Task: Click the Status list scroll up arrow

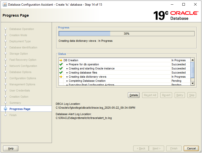Action: point(193,60)
